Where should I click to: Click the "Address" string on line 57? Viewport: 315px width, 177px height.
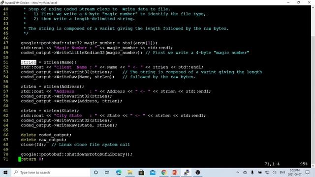(75, 91)
